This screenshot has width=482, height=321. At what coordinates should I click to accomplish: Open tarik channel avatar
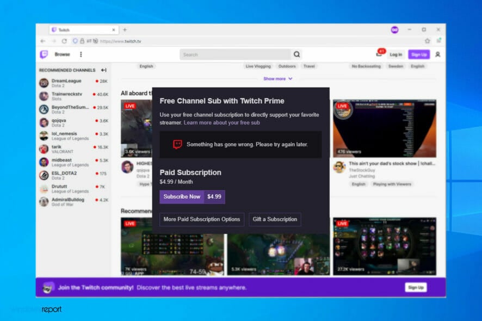[44, 149]
